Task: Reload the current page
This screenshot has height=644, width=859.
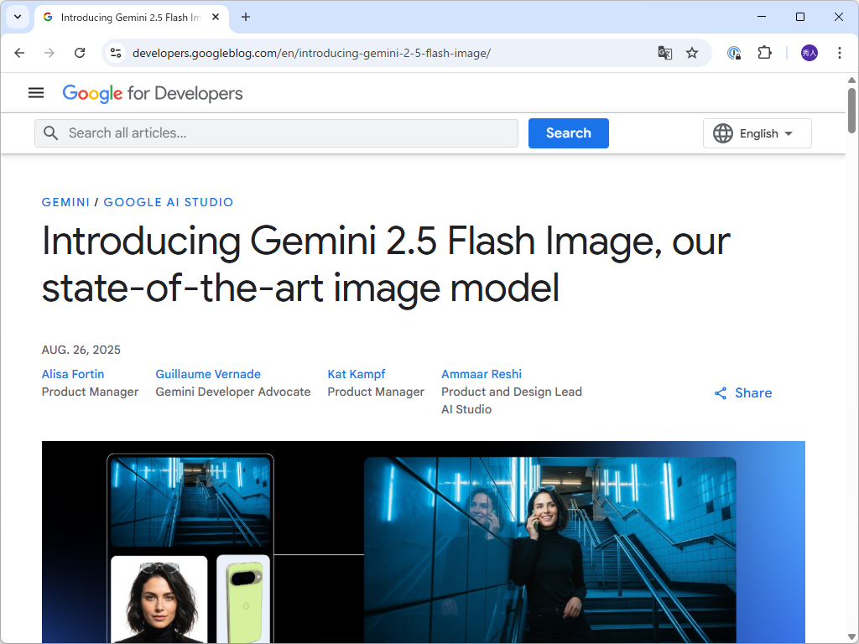Action: point(80,53)
